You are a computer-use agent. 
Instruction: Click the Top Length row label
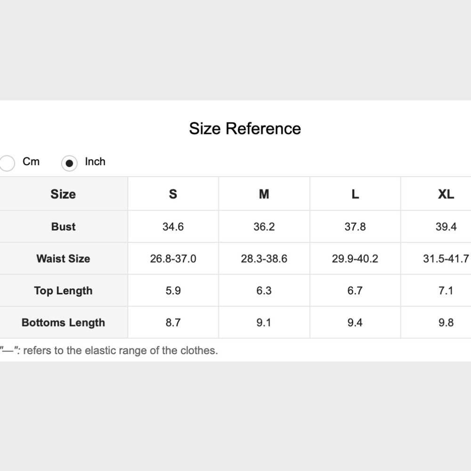pos(63,291)
